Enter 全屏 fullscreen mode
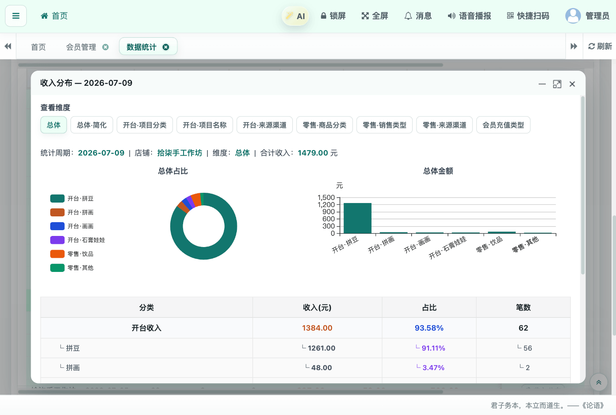The height and width of the screenshot is (415, 616). pyautogui.click(x=375, y=16)
